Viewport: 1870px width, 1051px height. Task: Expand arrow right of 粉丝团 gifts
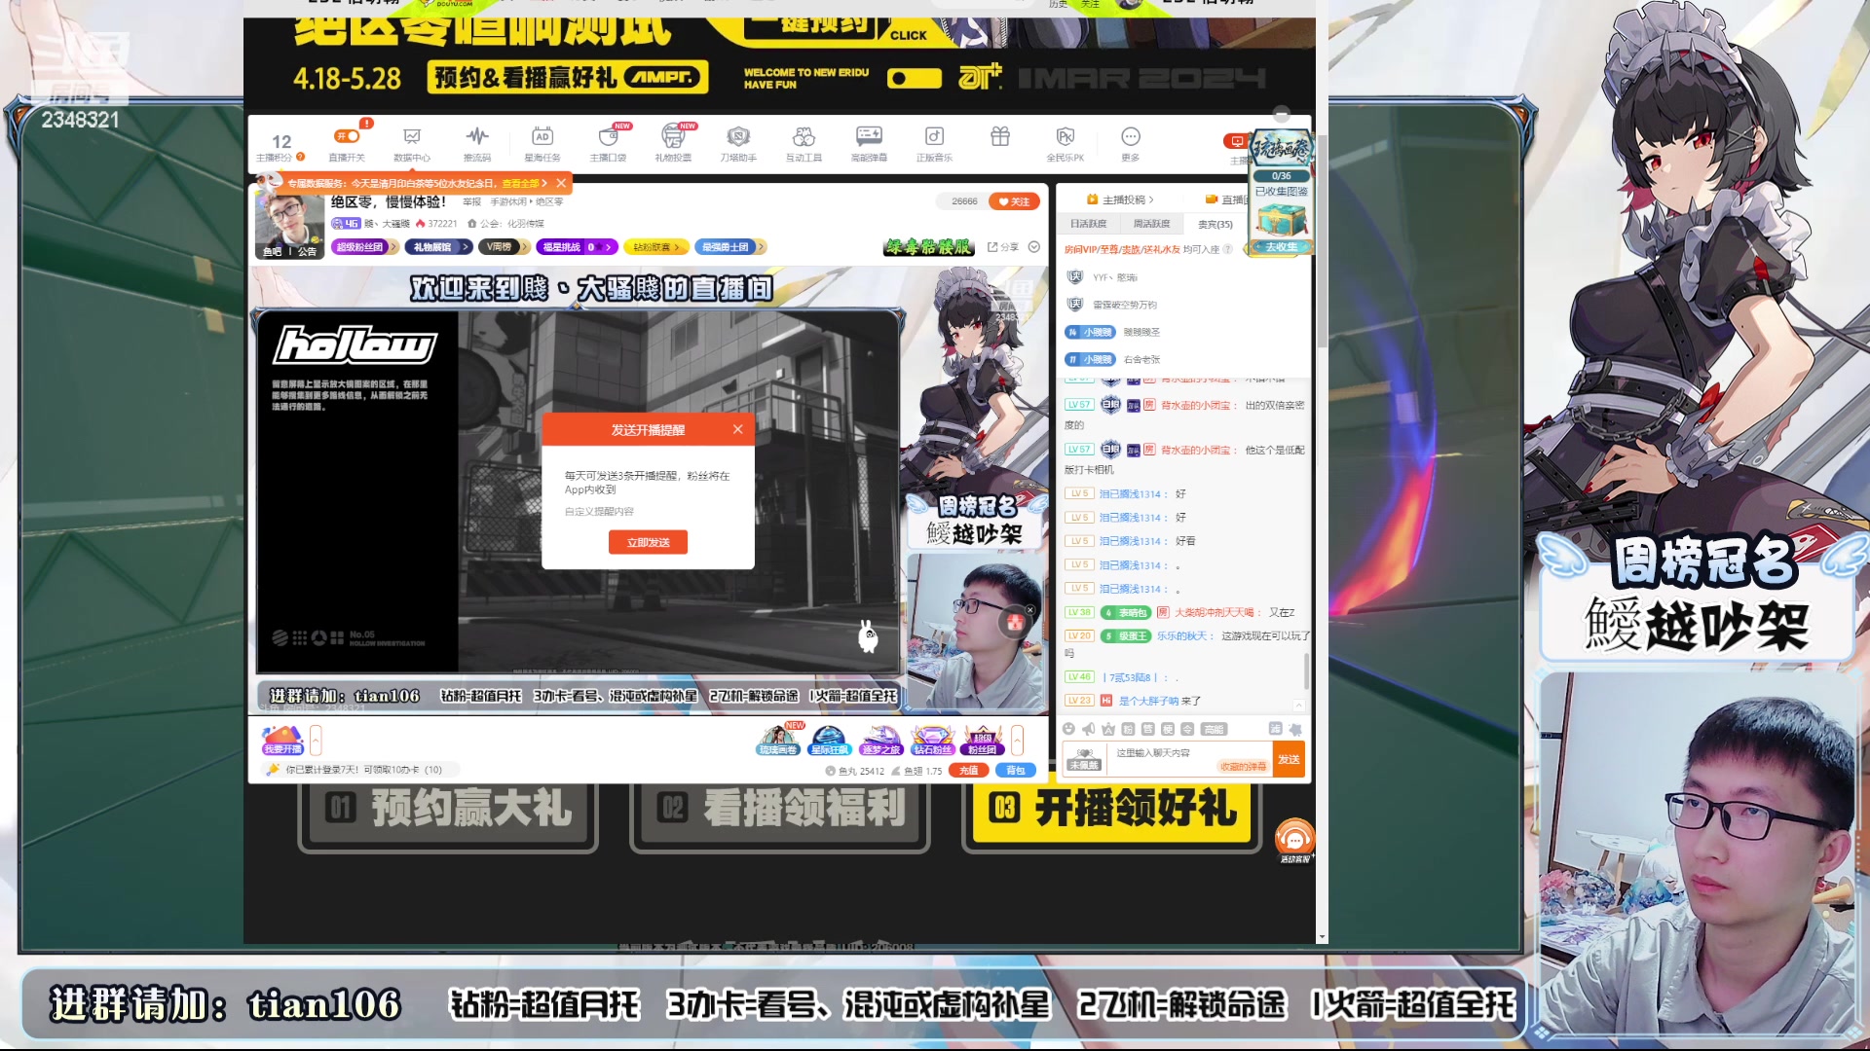click(1017, 741)
